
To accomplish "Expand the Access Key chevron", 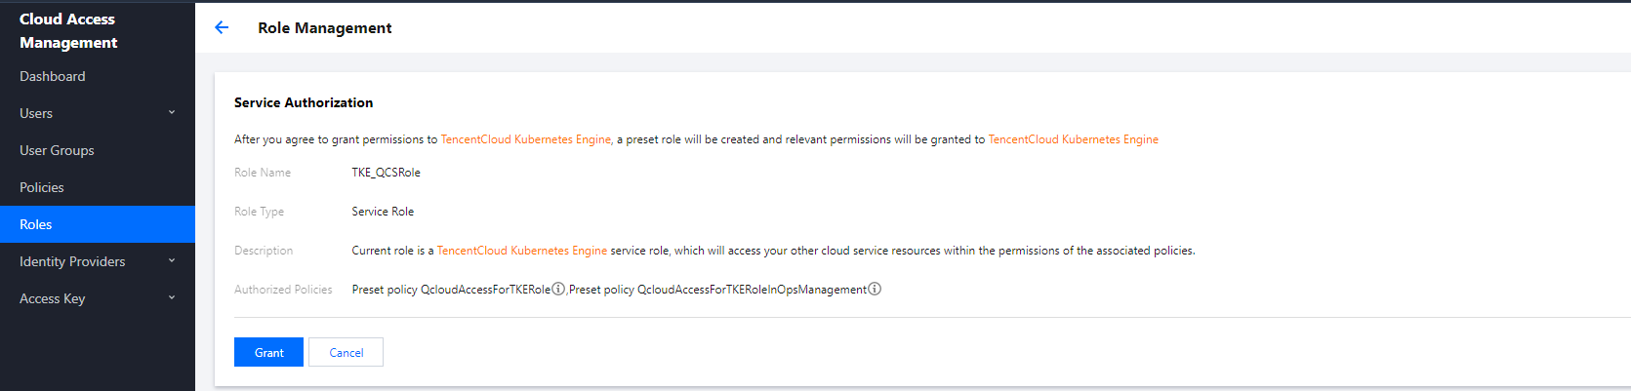I will coord(172,298).
